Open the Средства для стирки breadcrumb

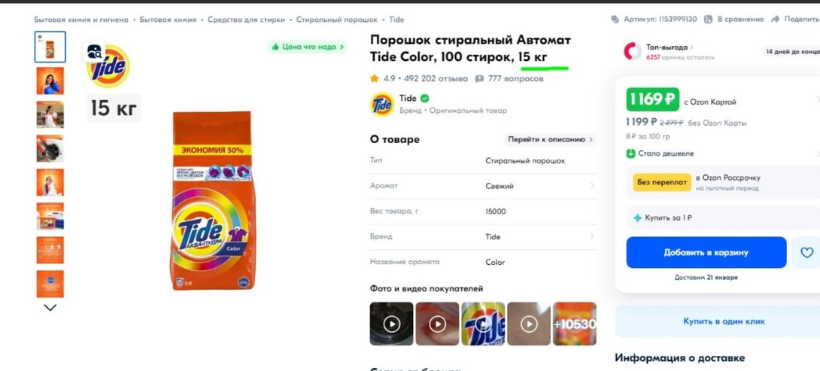[x=246, y=20]
